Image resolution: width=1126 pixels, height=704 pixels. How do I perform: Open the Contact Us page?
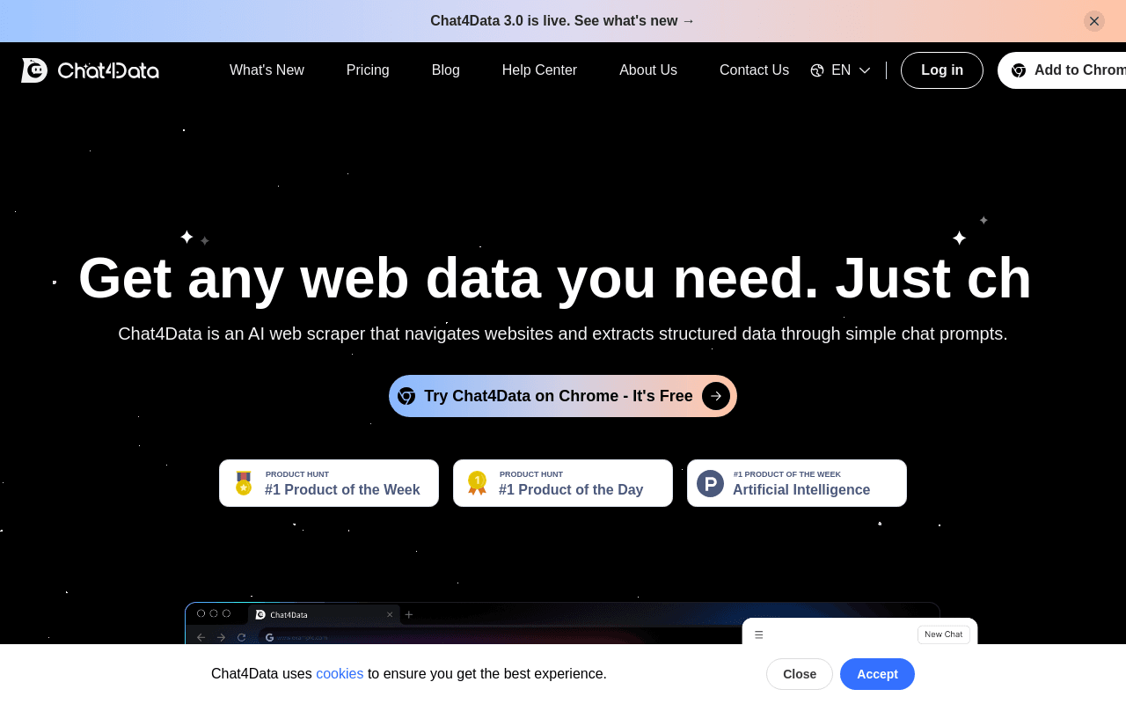[x=754, y=70]
